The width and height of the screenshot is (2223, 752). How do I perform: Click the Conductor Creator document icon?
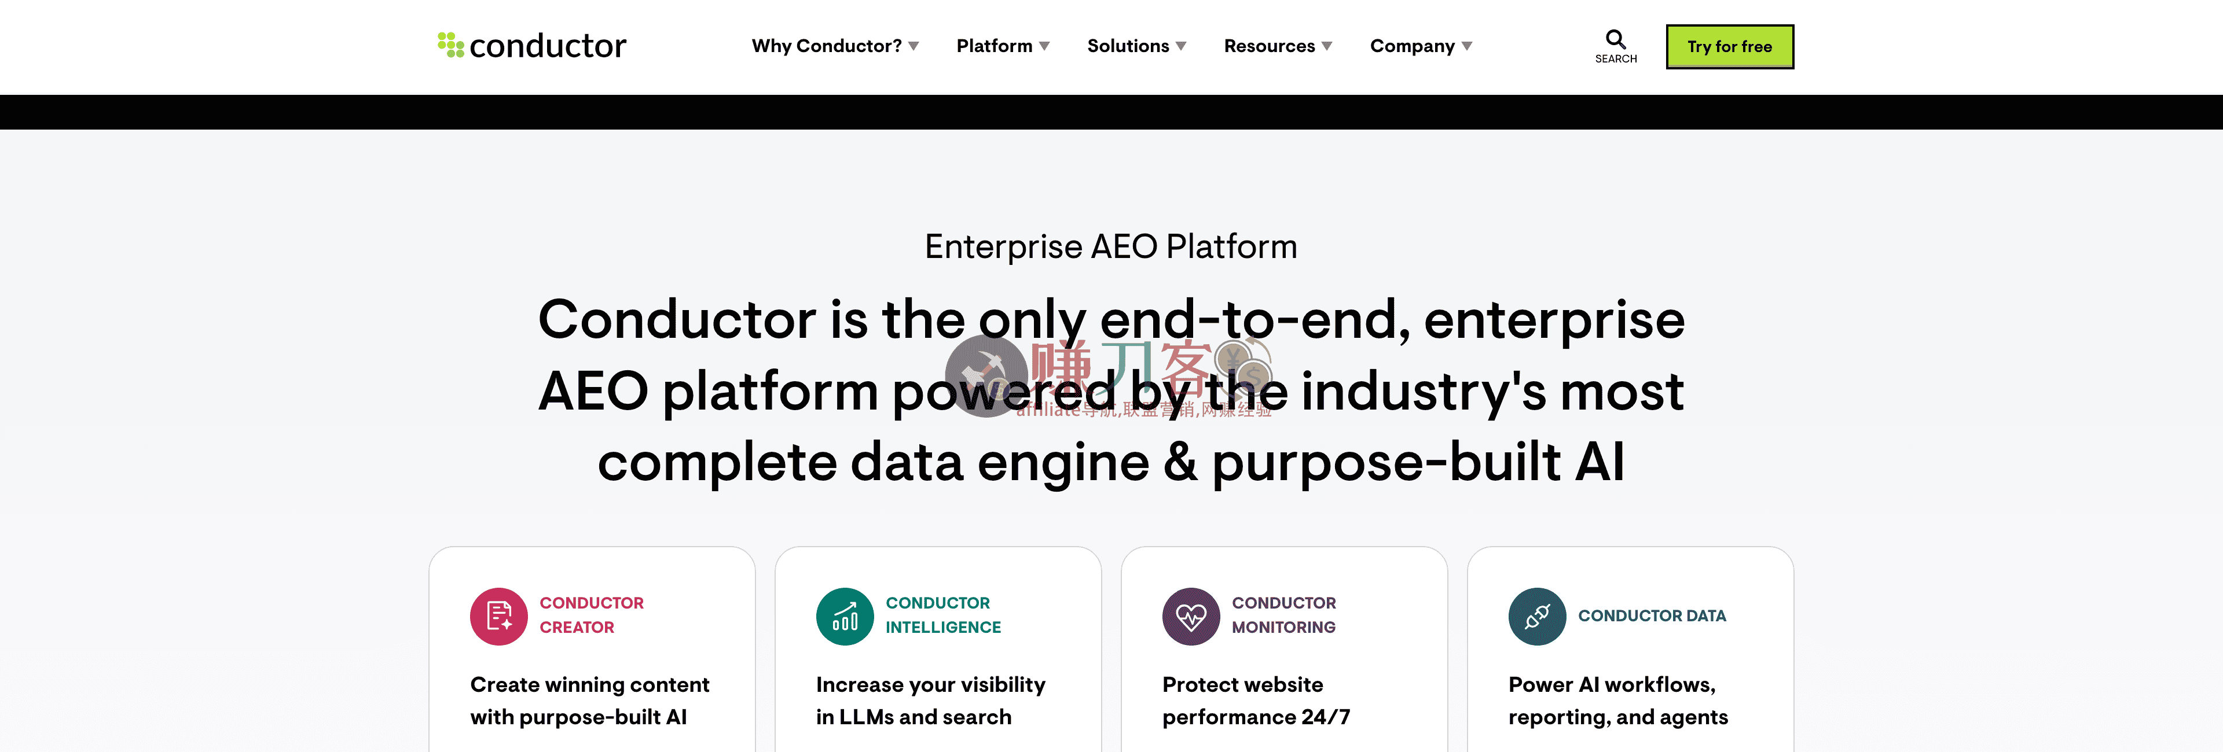point(498,617)
